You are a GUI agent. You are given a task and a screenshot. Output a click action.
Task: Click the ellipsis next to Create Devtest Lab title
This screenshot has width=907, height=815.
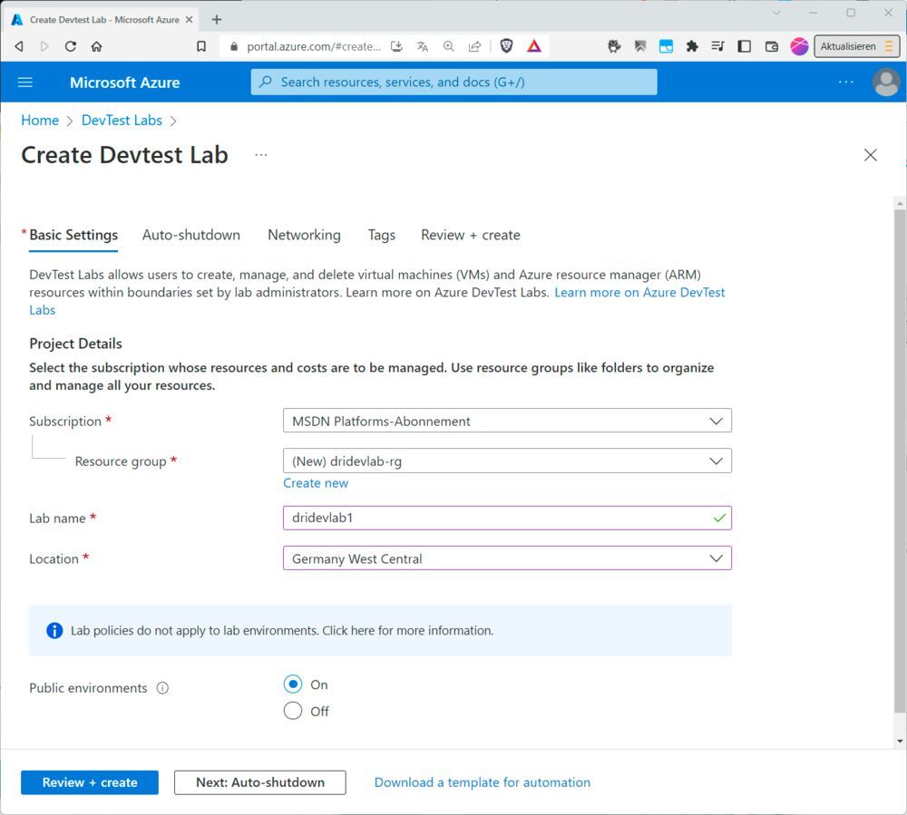(261, 154)
